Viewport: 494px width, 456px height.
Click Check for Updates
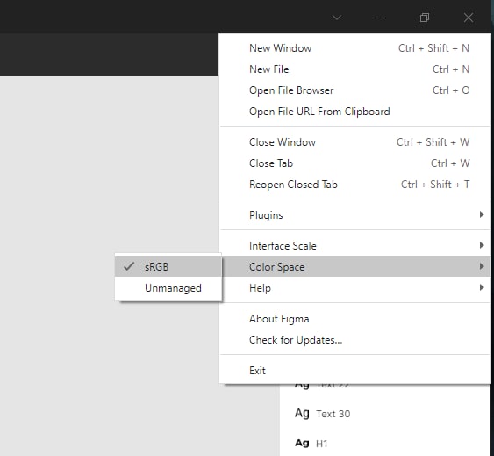[354, 340]
